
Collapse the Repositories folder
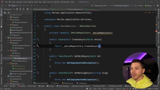pyautogui.click(x=8, y=55)
